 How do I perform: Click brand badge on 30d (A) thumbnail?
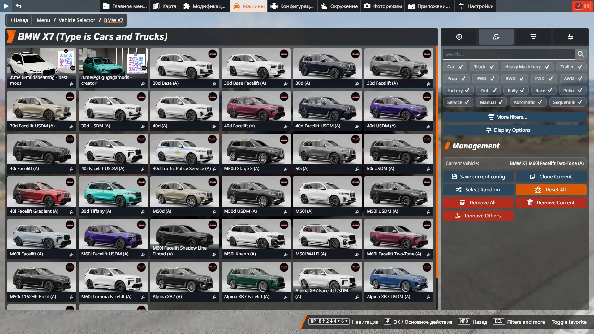[355, 54]
